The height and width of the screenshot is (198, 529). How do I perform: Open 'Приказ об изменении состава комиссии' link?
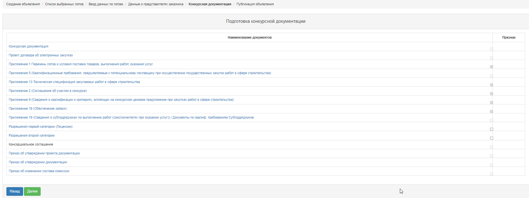point(39,171)
